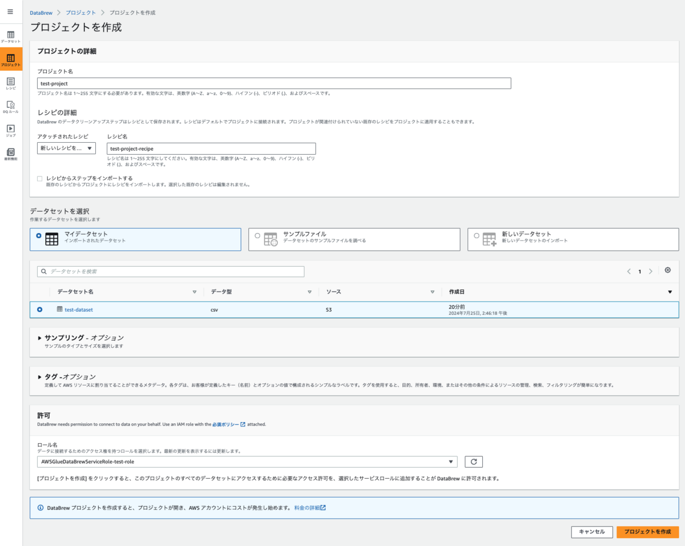
Task: Sort by データ型 column
Action: point(309,292)
